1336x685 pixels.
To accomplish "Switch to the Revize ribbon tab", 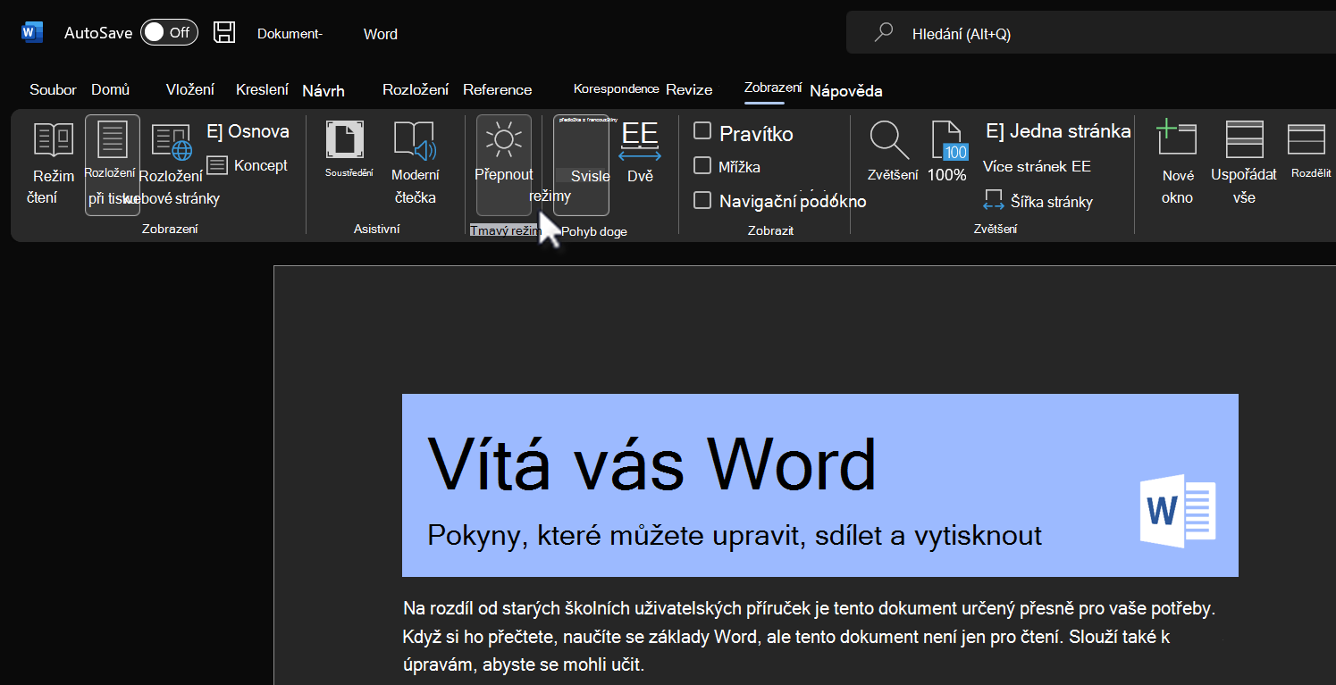I will click(689, 89).
